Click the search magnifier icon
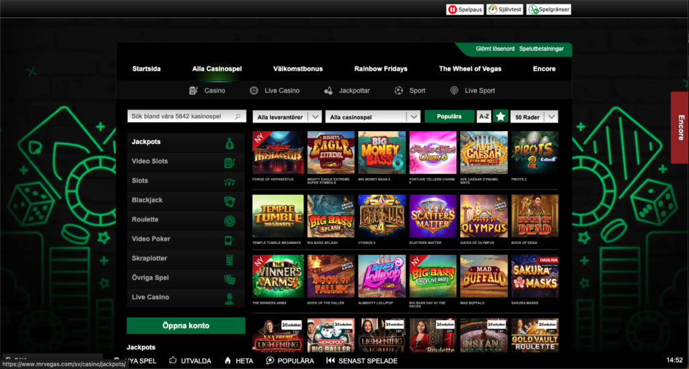 click(x=238, y=116)
